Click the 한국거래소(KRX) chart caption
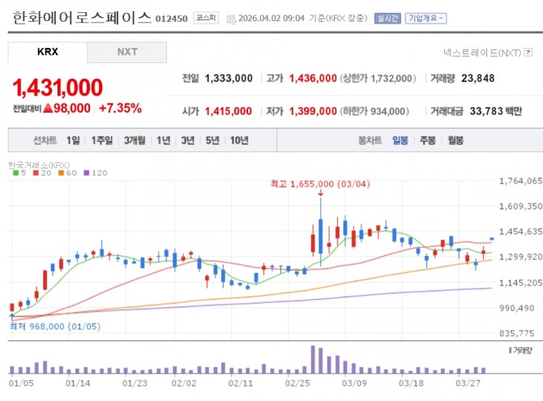The image size is (543, 401). (x=39, y=164)
